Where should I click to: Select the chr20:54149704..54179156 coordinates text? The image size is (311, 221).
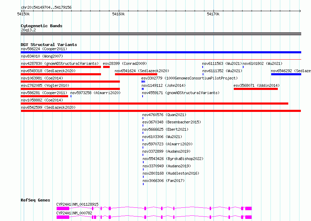tap(46, 8)
